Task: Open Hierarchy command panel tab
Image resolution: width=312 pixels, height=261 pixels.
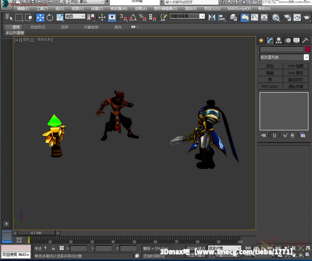Action: pos(278,40)
